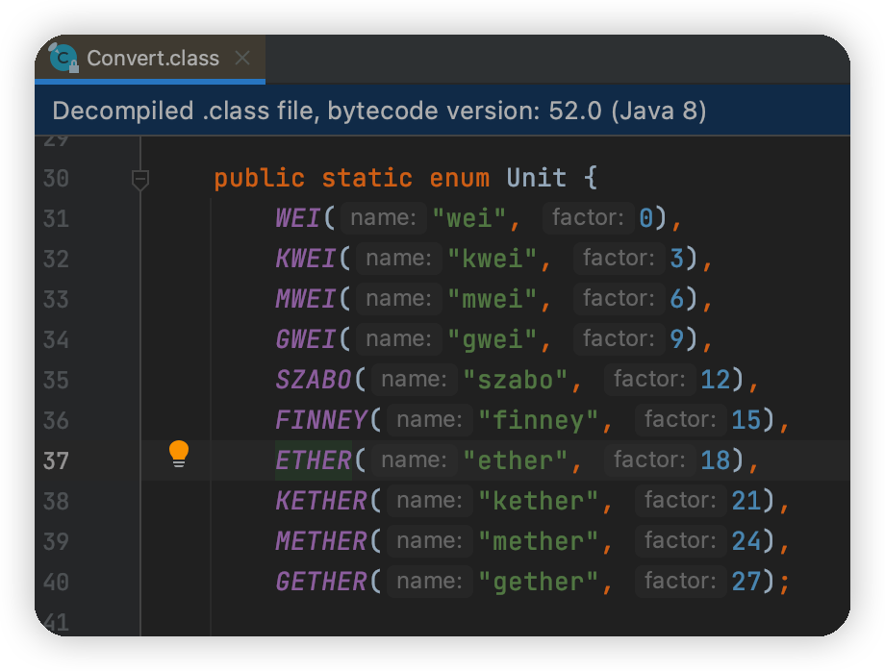Click the string "gether" on line 40
The height and width of the screenshot is (671, 885).
539,582
